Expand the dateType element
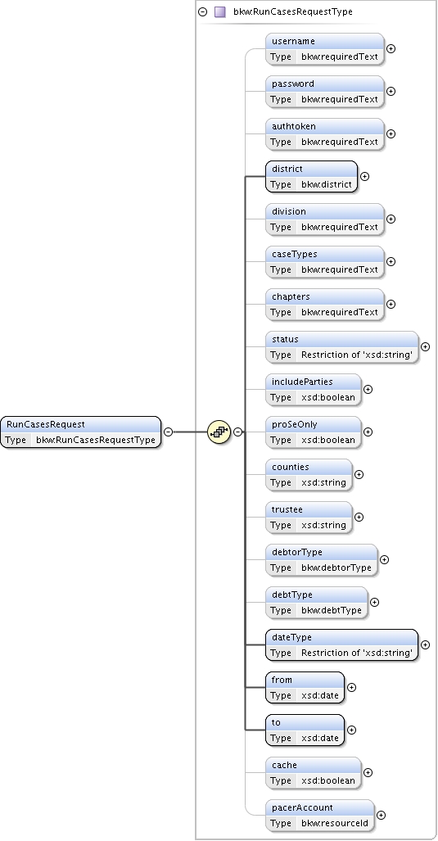Screen dimensions: 438x841 pyautogui.click(x=425, y=644)
